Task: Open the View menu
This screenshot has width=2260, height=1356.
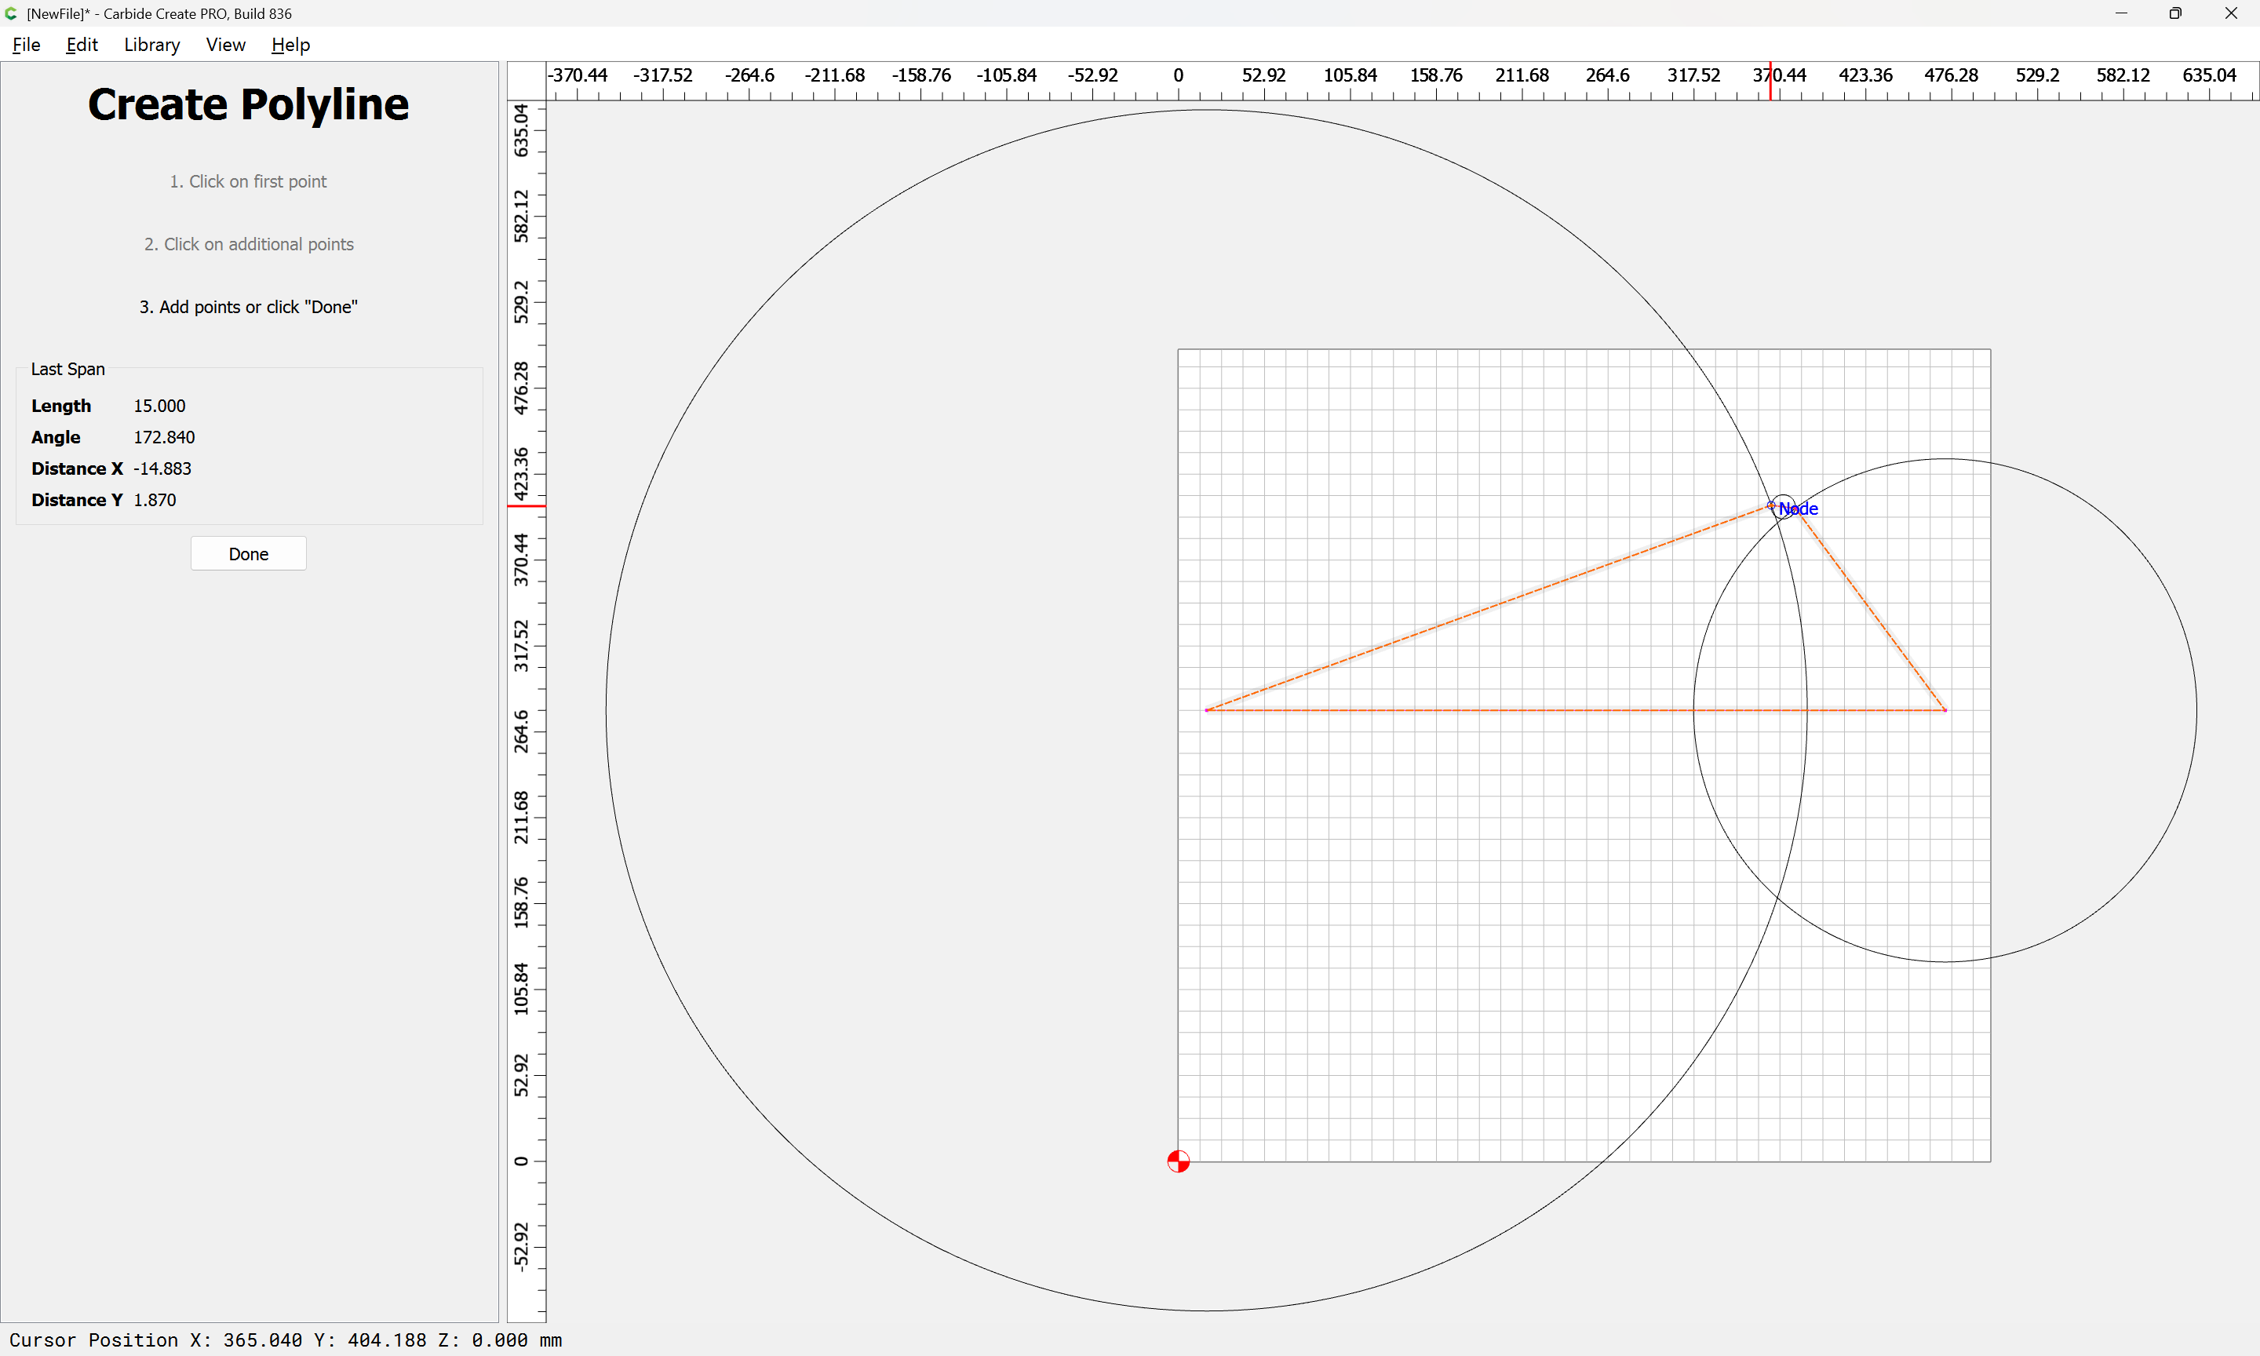Action: (x=224, y=45)
